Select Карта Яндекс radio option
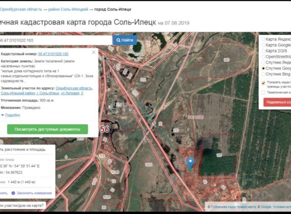 (263, 40)
